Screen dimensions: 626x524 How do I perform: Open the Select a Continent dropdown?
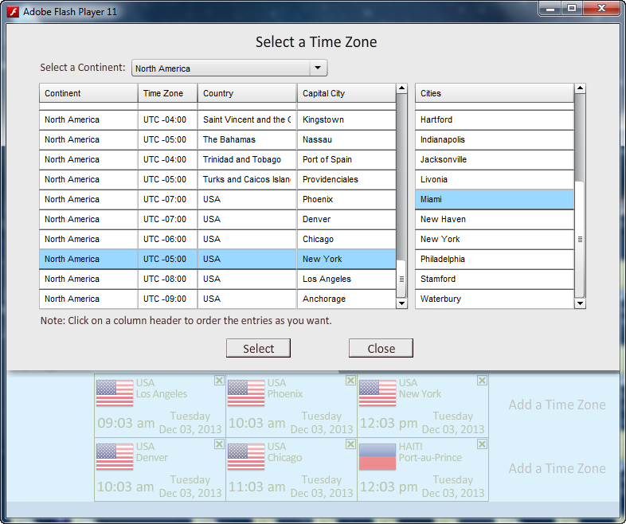pyautogui.click(x=318, y=68)
